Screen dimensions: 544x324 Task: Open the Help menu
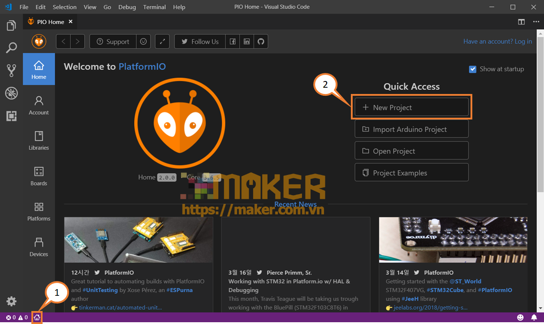(179, 7)
